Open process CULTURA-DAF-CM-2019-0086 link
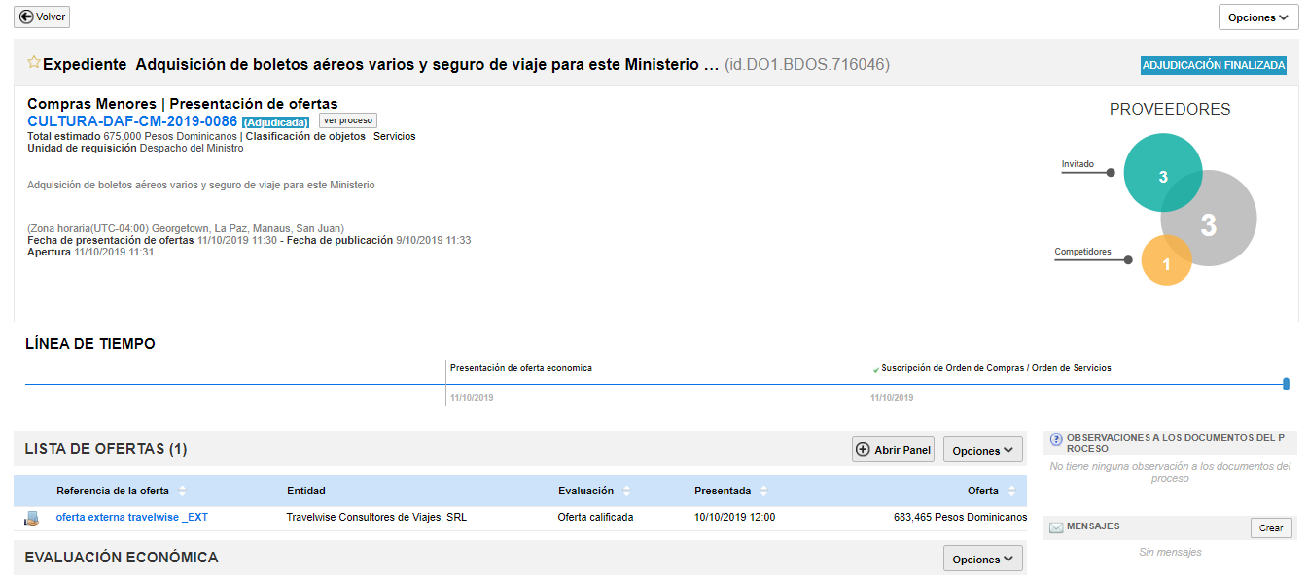Screen dimensions: 1308x577 point(132,121)
